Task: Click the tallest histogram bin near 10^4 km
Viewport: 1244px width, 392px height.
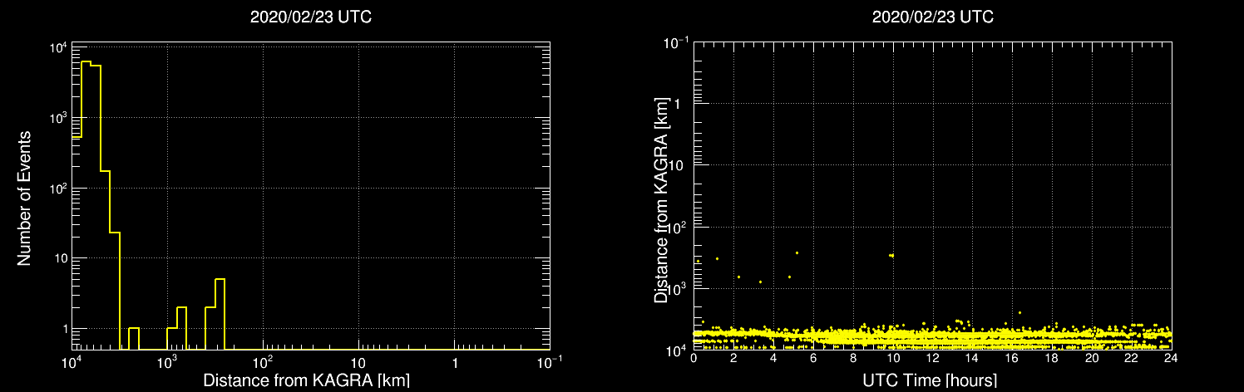Action: coord(86,205)
